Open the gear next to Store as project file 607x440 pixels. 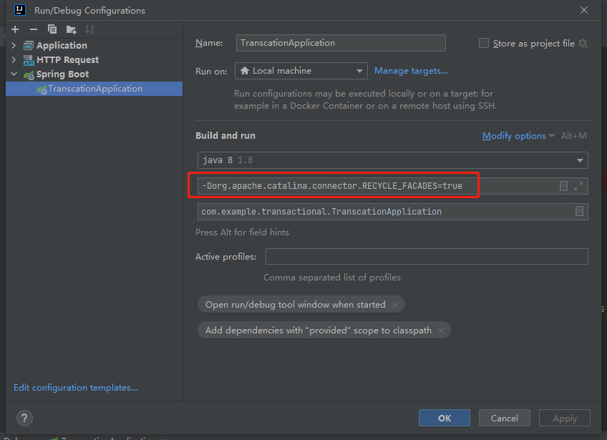pos(583,44)
